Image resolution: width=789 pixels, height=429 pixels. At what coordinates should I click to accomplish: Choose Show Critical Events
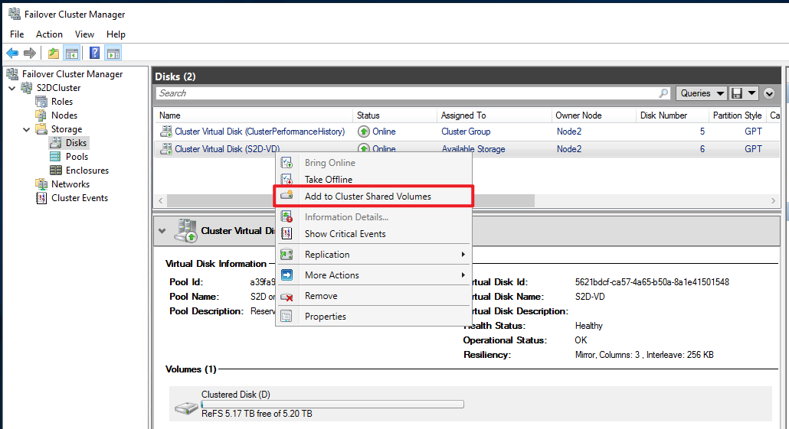point(373,233)
